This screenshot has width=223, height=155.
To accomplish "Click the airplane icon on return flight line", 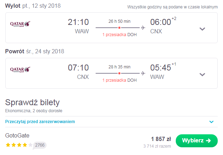I will click(x=143, y=73).
